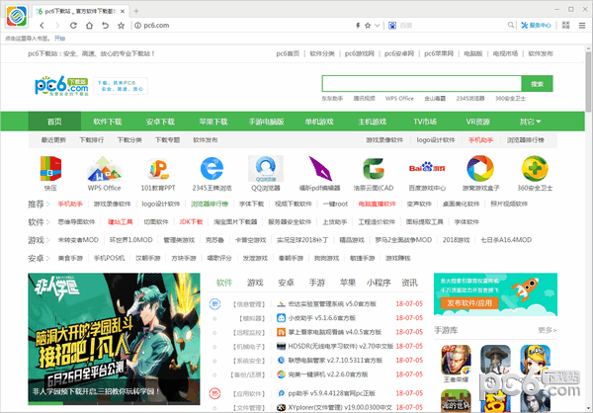The width and height of the screenshot is (593, 413).
Task: Click the 开始 bookmark import link
Action: (59, 39)
